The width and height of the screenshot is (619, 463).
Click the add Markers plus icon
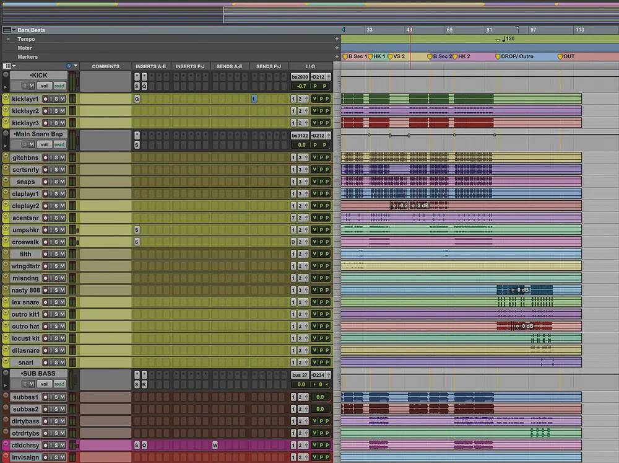[x=337, y=57]
